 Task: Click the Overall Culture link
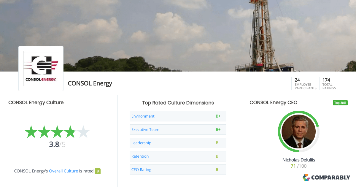point(63,171)
